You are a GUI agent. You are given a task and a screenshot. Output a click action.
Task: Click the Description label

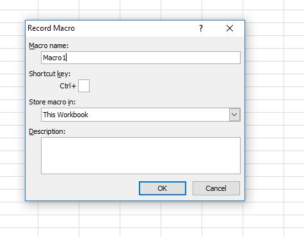(47, 131)
